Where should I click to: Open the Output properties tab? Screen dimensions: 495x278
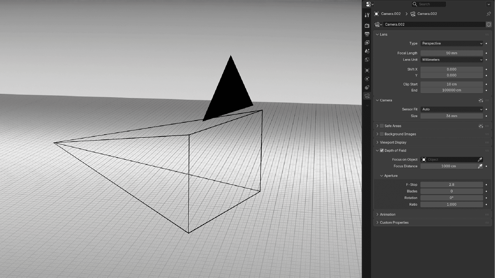tap(367, 34)
